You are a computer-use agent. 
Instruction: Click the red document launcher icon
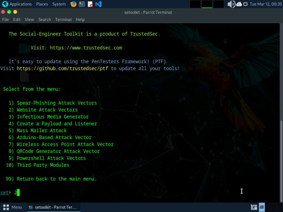[90, 4]
